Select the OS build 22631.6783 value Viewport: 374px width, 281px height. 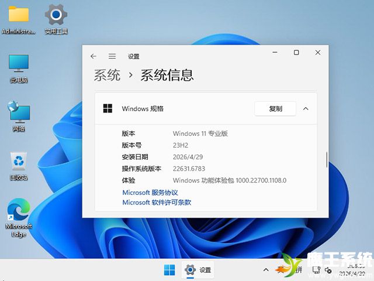click(189, 169)
